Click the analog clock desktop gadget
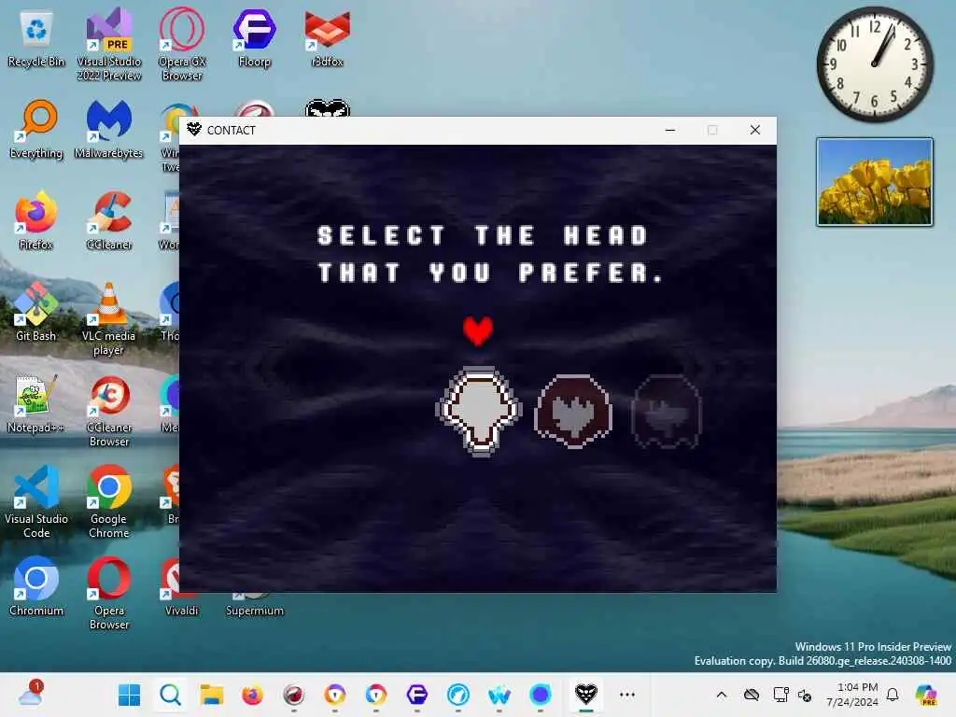 tap(875, 63)
